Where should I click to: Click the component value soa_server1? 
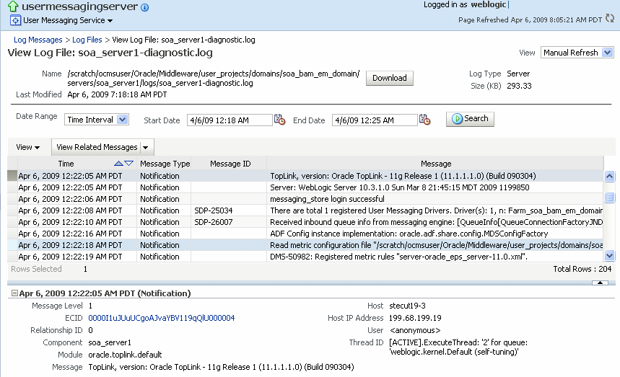[x=110, y=342]
